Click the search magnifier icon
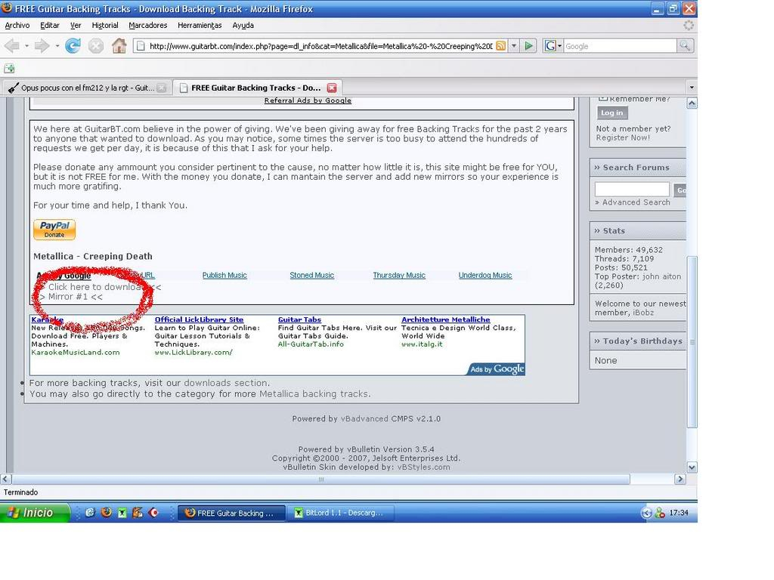 tap(685, 46)
